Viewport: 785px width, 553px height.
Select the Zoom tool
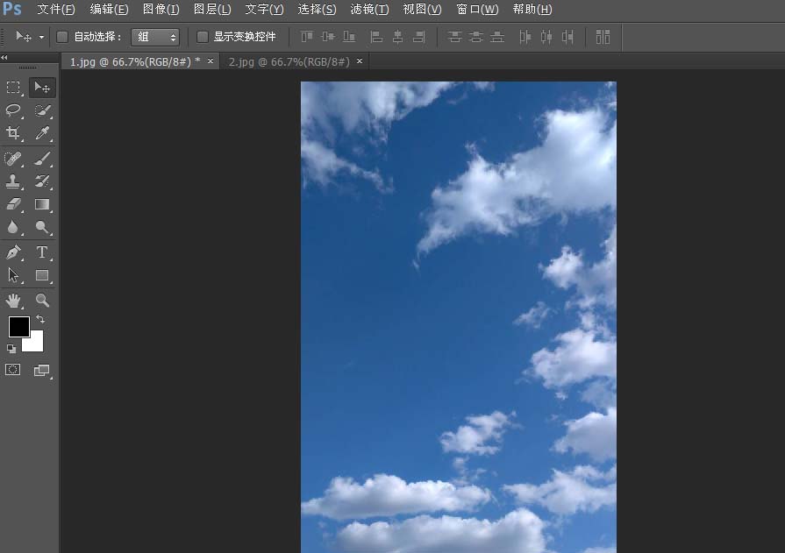(41, 301)
